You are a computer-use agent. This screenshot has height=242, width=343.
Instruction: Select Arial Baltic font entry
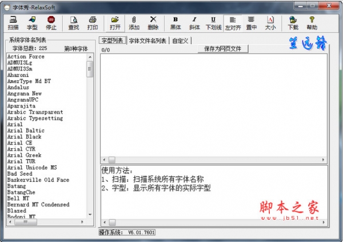26,130
